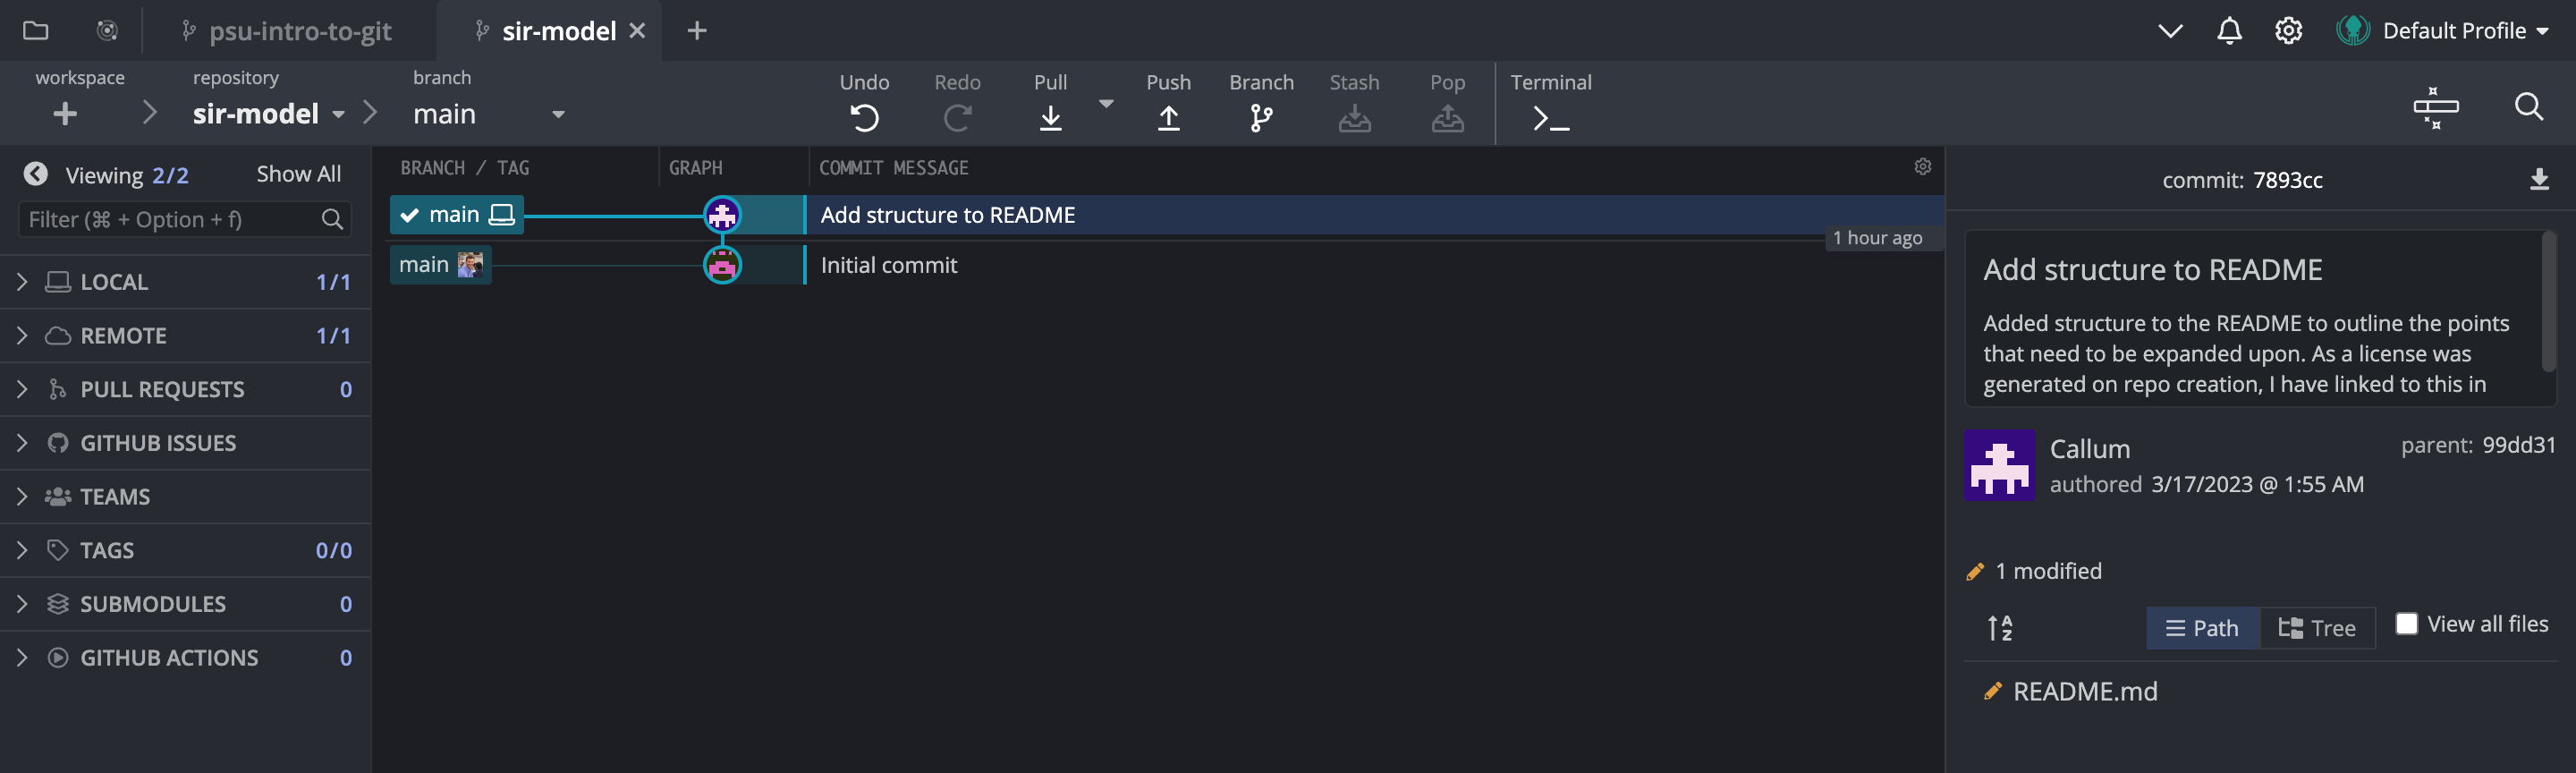The image size is (2576, 773).
Task: Click the commit graph settings gear
Action: point(1922,167)
